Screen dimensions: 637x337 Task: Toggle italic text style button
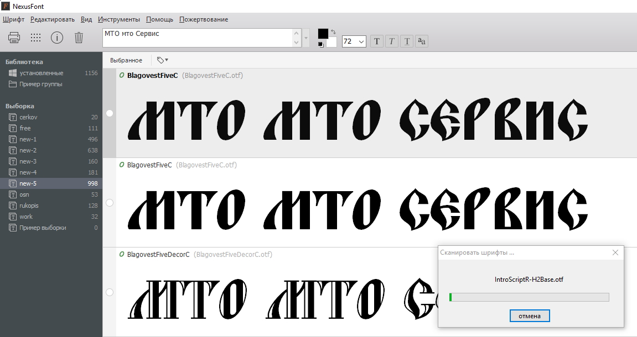click(392, 41)
